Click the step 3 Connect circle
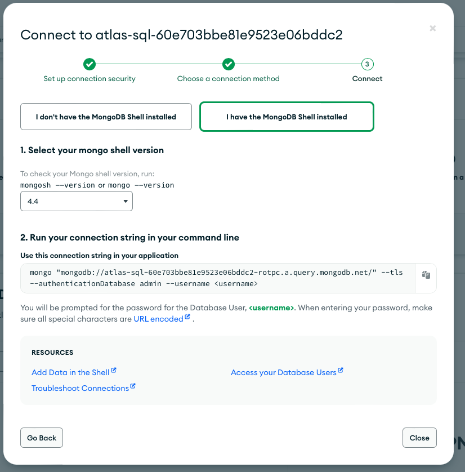The height and width of the screenshot is (472, 465). [367, 64]
